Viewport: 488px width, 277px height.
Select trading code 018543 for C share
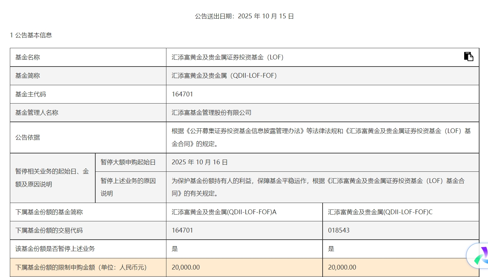339,230
